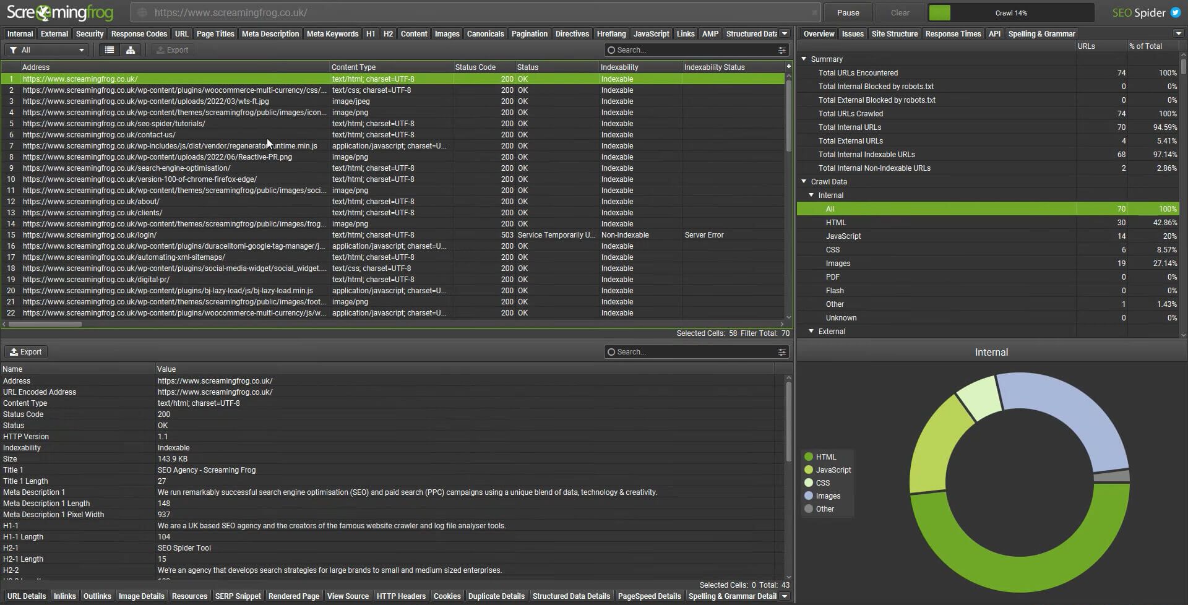This screenshot has width=1188, height=605.
Task: Open right panel tabs overflow dropdown
Action: coord(1178,33)
